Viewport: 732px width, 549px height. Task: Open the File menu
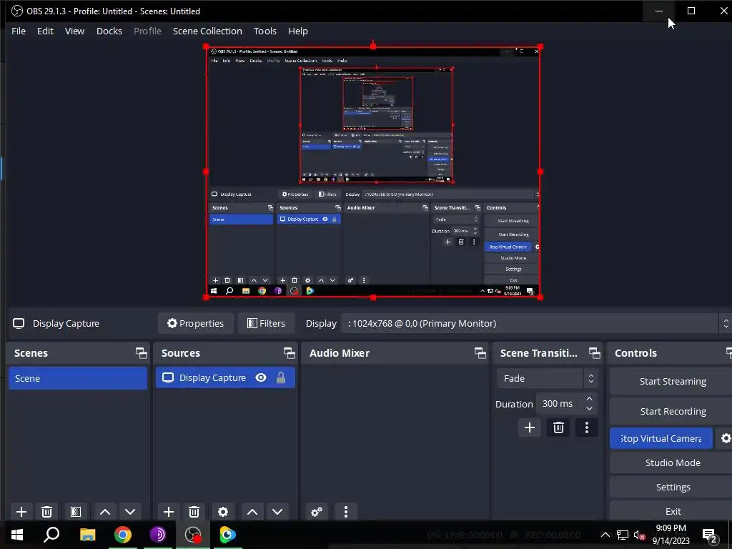(19, 31)
